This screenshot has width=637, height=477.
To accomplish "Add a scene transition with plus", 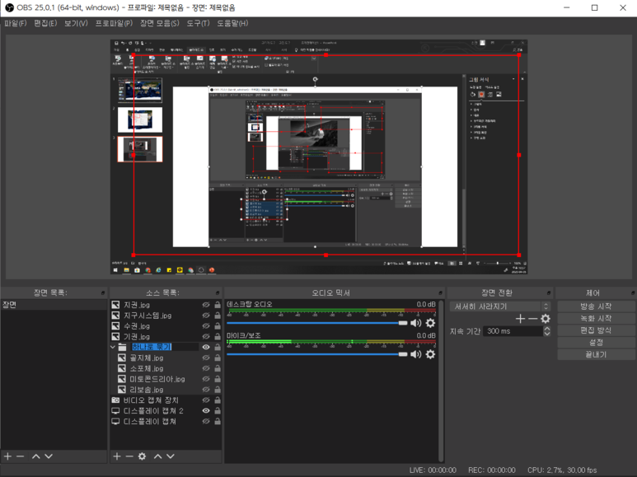I will pos(521,319).
